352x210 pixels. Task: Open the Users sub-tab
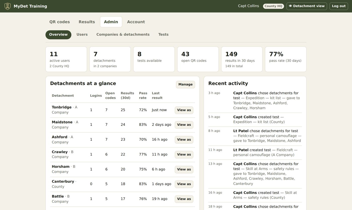82,35
